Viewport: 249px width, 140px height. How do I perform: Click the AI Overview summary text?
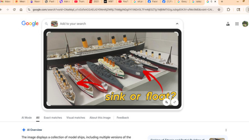pos(76,137)
